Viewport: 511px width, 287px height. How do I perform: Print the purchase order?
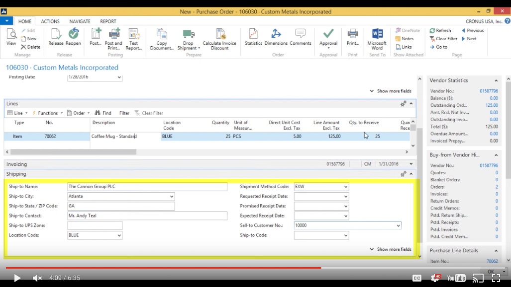(x=353, y=37)
